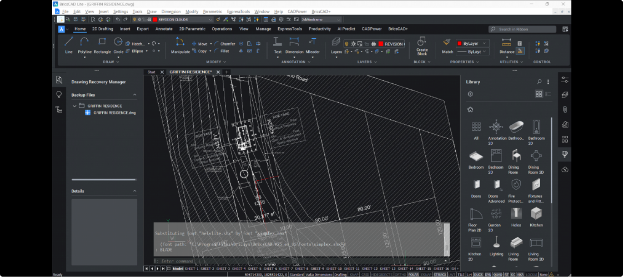
Task: Click the Search in Ribbon field
Action: tap(522, 29)
